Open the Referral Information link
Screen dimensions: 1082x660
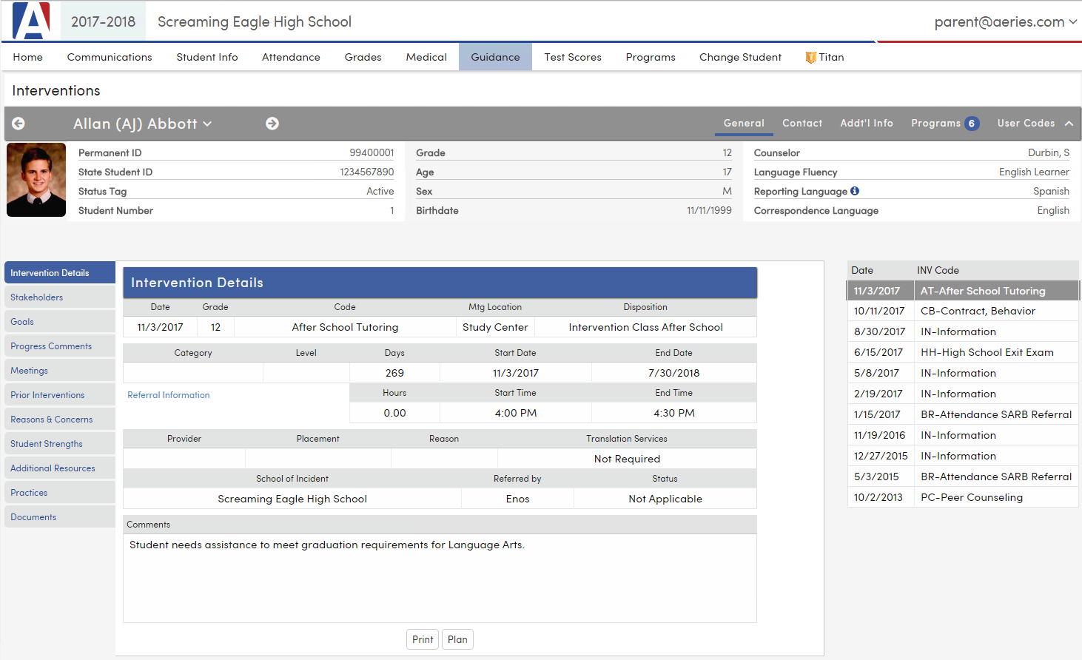[169, 395]
